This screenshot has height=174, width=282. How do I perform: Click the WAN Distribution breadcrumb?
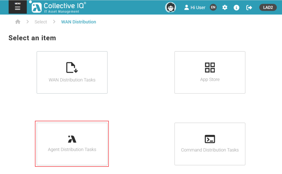[78, 22]
